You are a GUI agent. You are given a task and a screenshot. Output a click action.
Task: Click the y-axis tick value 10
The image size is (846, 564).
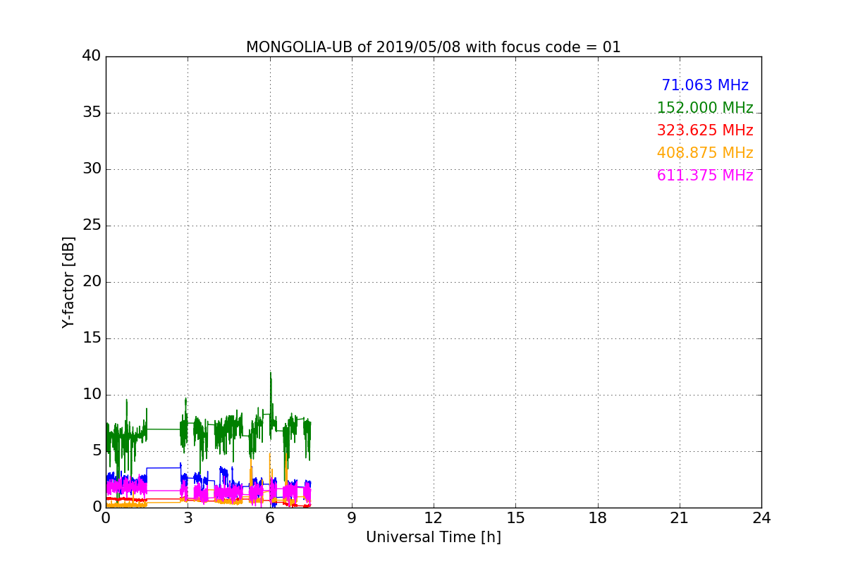[92, 395]
